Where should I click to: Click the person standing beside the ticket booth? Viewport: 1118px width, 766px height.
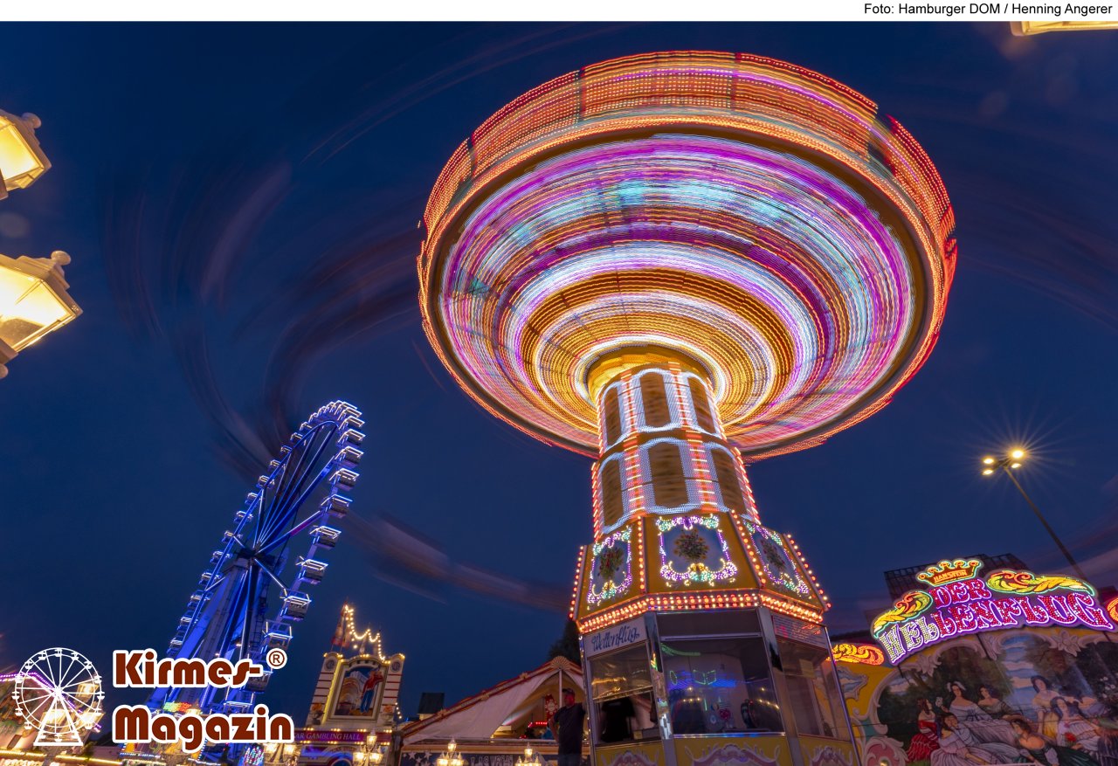tap(569, 725)
